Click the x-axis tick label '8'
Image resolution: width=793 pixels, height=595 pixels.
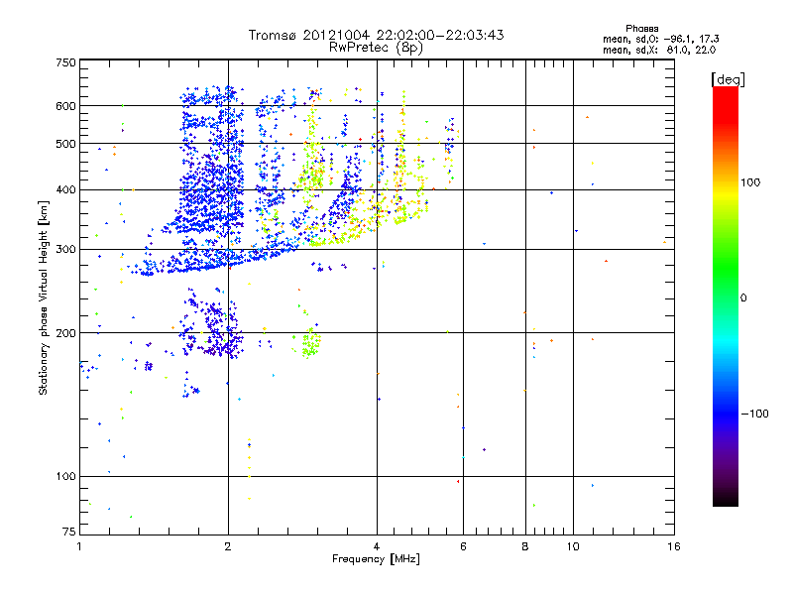(525, 546)
